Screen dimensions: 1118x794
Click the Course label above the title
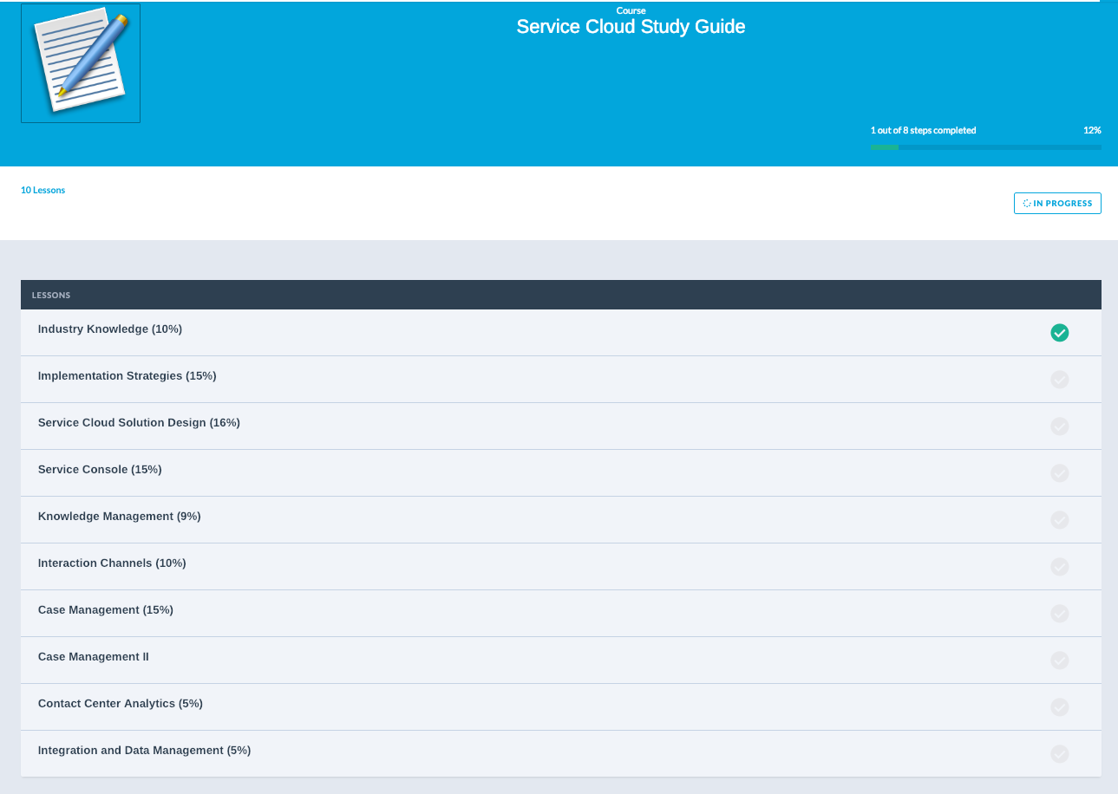point(631,10)
